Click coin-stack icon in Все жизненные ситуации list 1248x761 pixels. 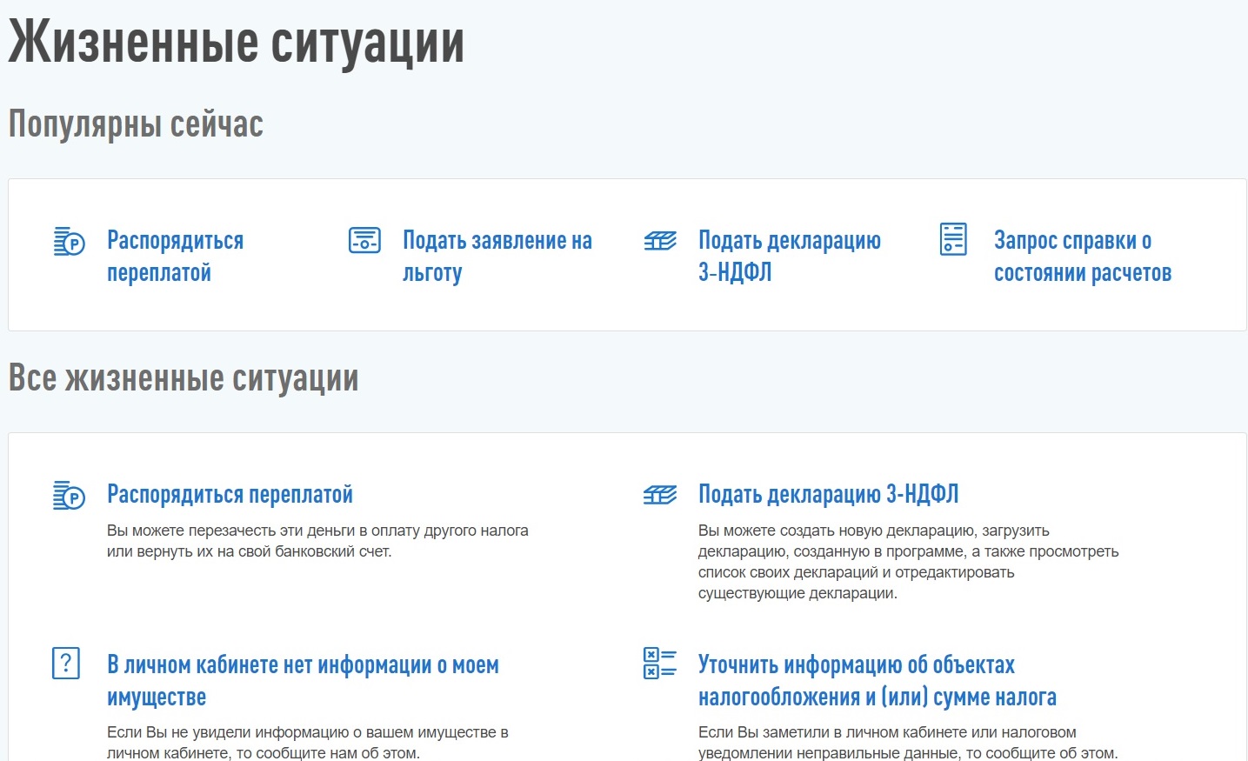(69, 495)
